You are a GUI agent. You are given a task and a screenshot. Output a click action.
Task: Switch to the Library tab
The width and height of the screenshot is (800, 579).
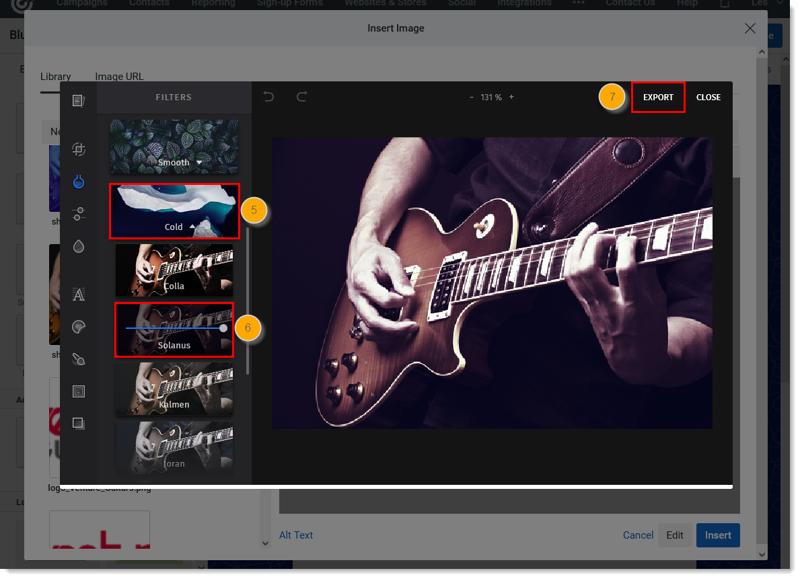coord(56,76)
